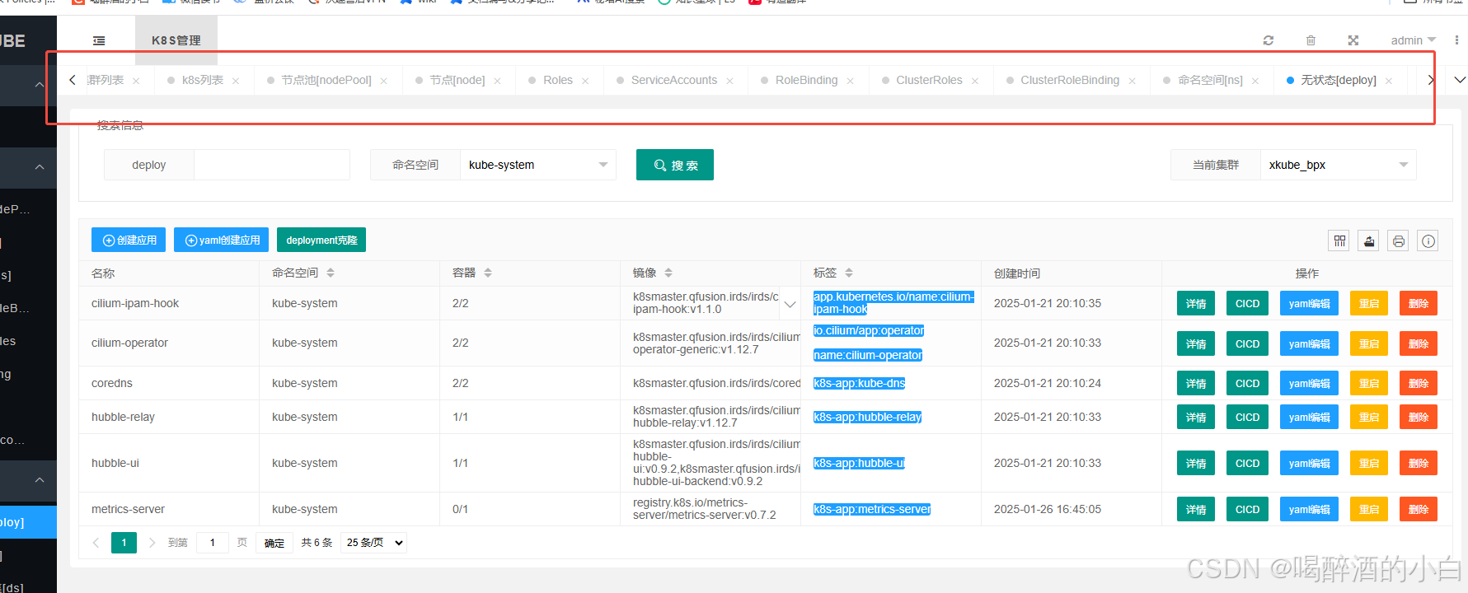
Task: Open the column filter grid icon
Action: (x=1339, y=240)
